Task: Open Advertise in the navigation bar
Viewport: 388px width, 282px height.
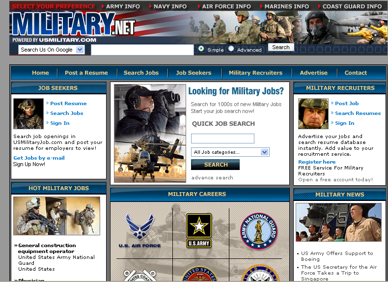Action: point(313,73)
